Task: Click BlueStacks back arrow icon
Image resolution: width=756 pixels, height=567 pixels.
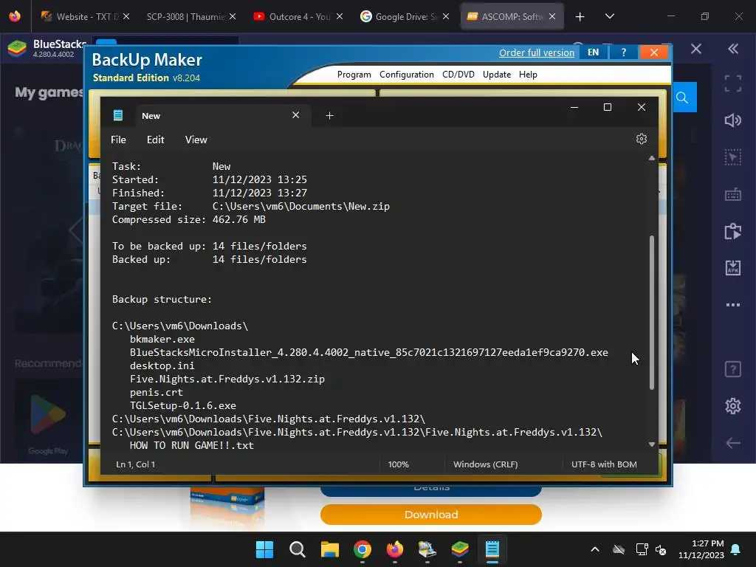Action: [x=733, y=443]
